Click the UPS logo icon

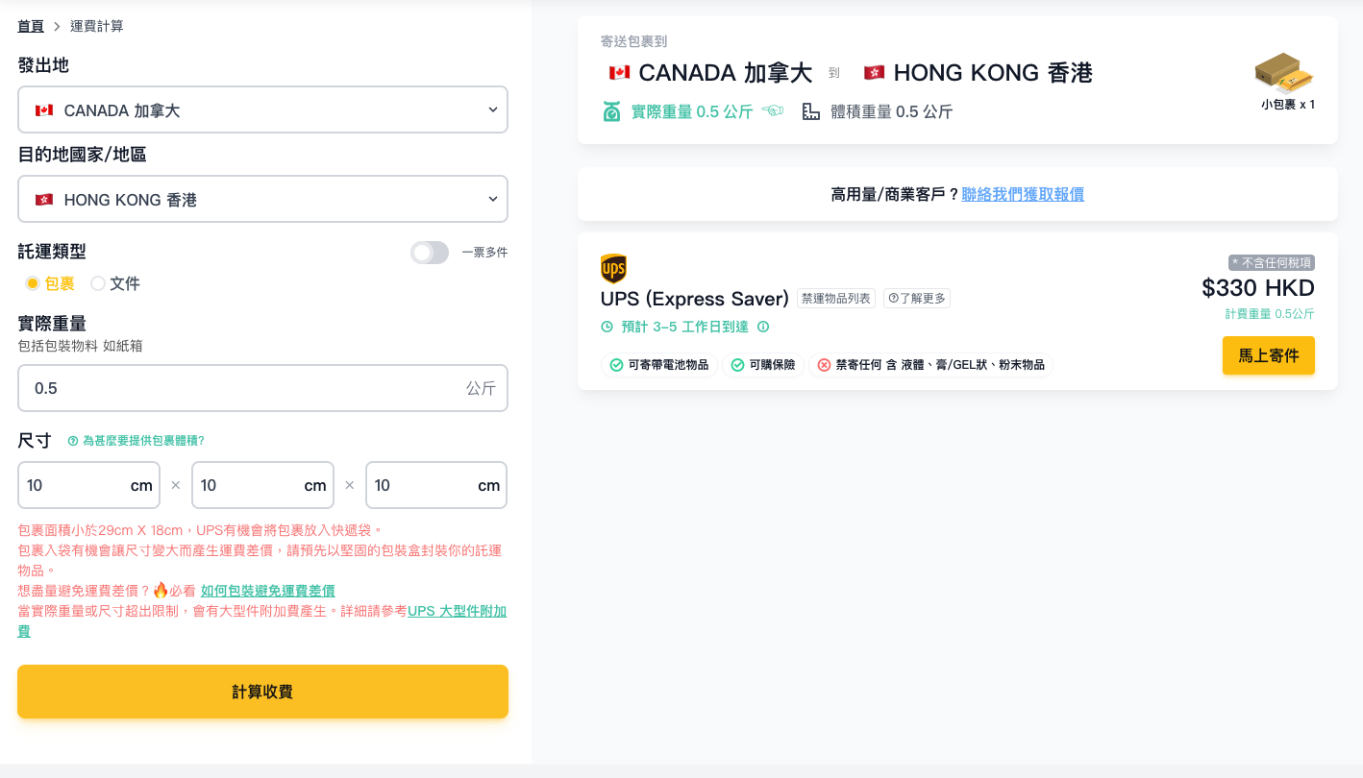click(613, 269)
